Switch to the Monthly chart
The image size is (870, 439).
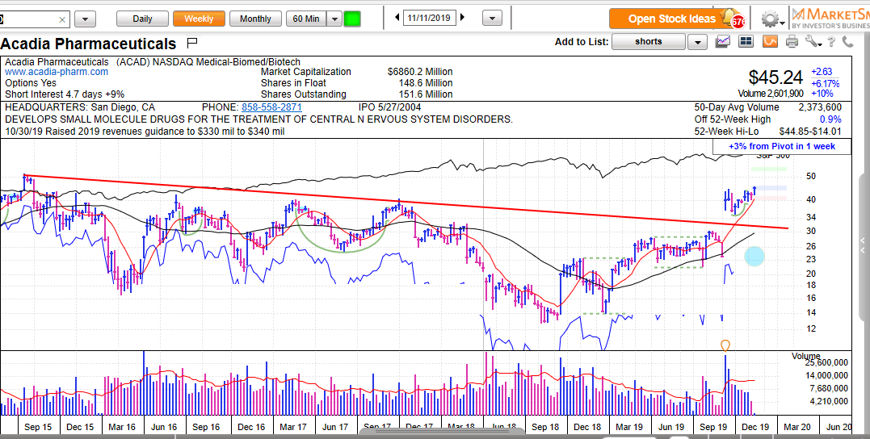256,19
